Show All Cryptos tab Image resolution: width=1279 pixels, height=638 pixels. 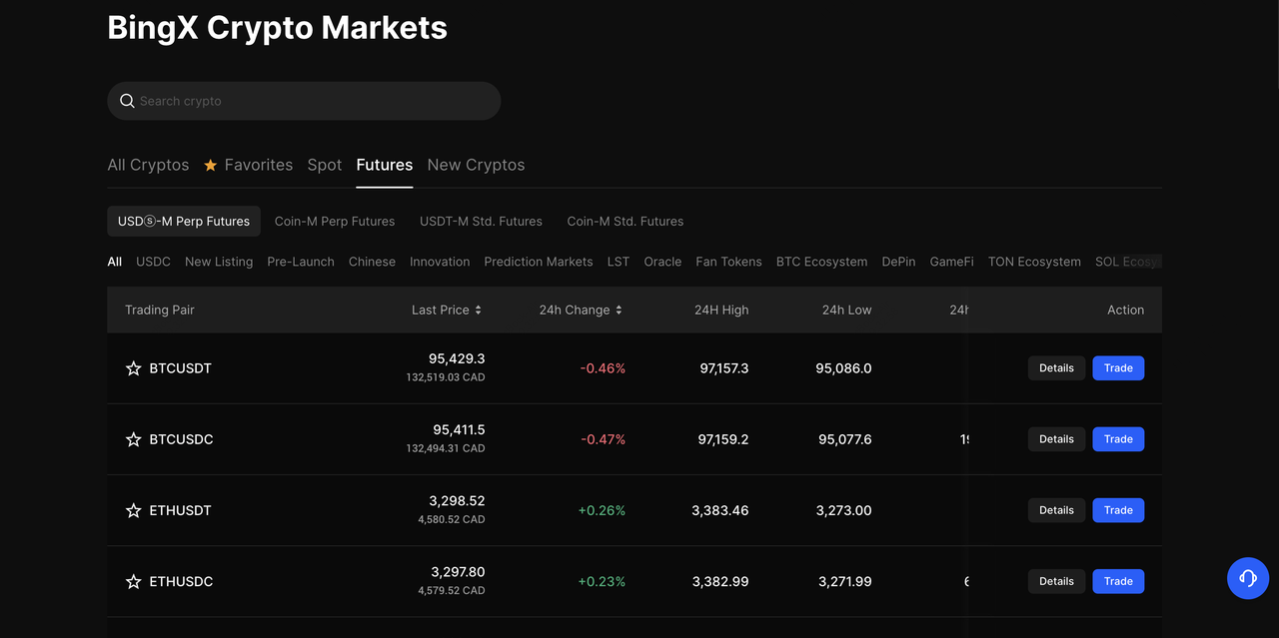pyautogui.click(x=148, y=165)
